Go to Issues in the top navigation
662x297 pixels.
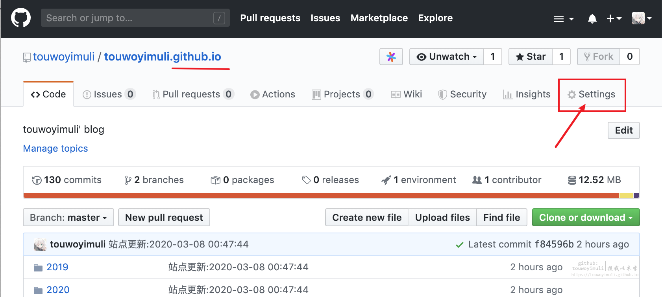[x=325, y=18]
